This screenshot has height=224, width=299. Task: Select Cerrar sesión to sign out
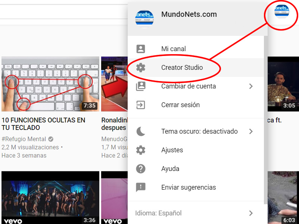pos(196,105)
